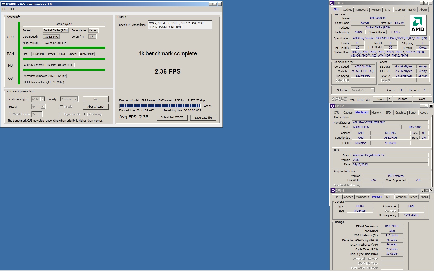Click the Bus Speed 122.96 MHz value
The image size is (434, 271).
[363, 76]
